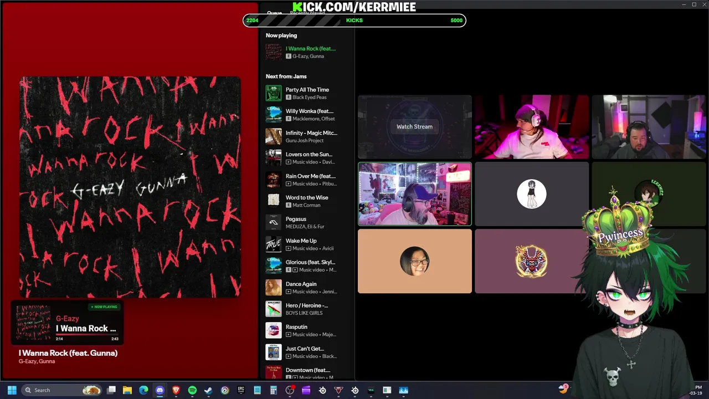The width and height of the screenshot is (709, 399).
Task: Click the Infinity track album cover
Action: tap(274, 136)
